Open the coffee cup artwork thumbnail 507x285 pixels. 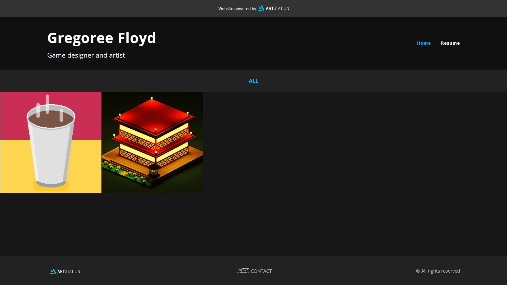point(51,143)
